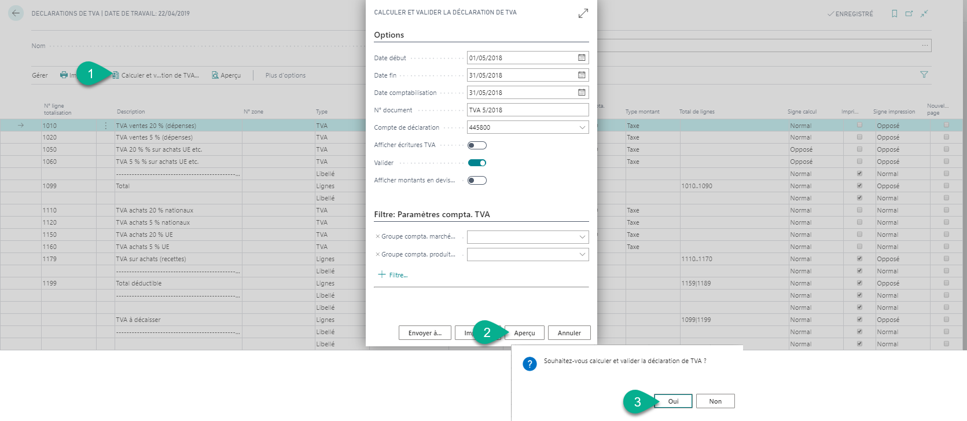
Task: Expand Compte de déclaration dropdown
Action: click(582, 127)
